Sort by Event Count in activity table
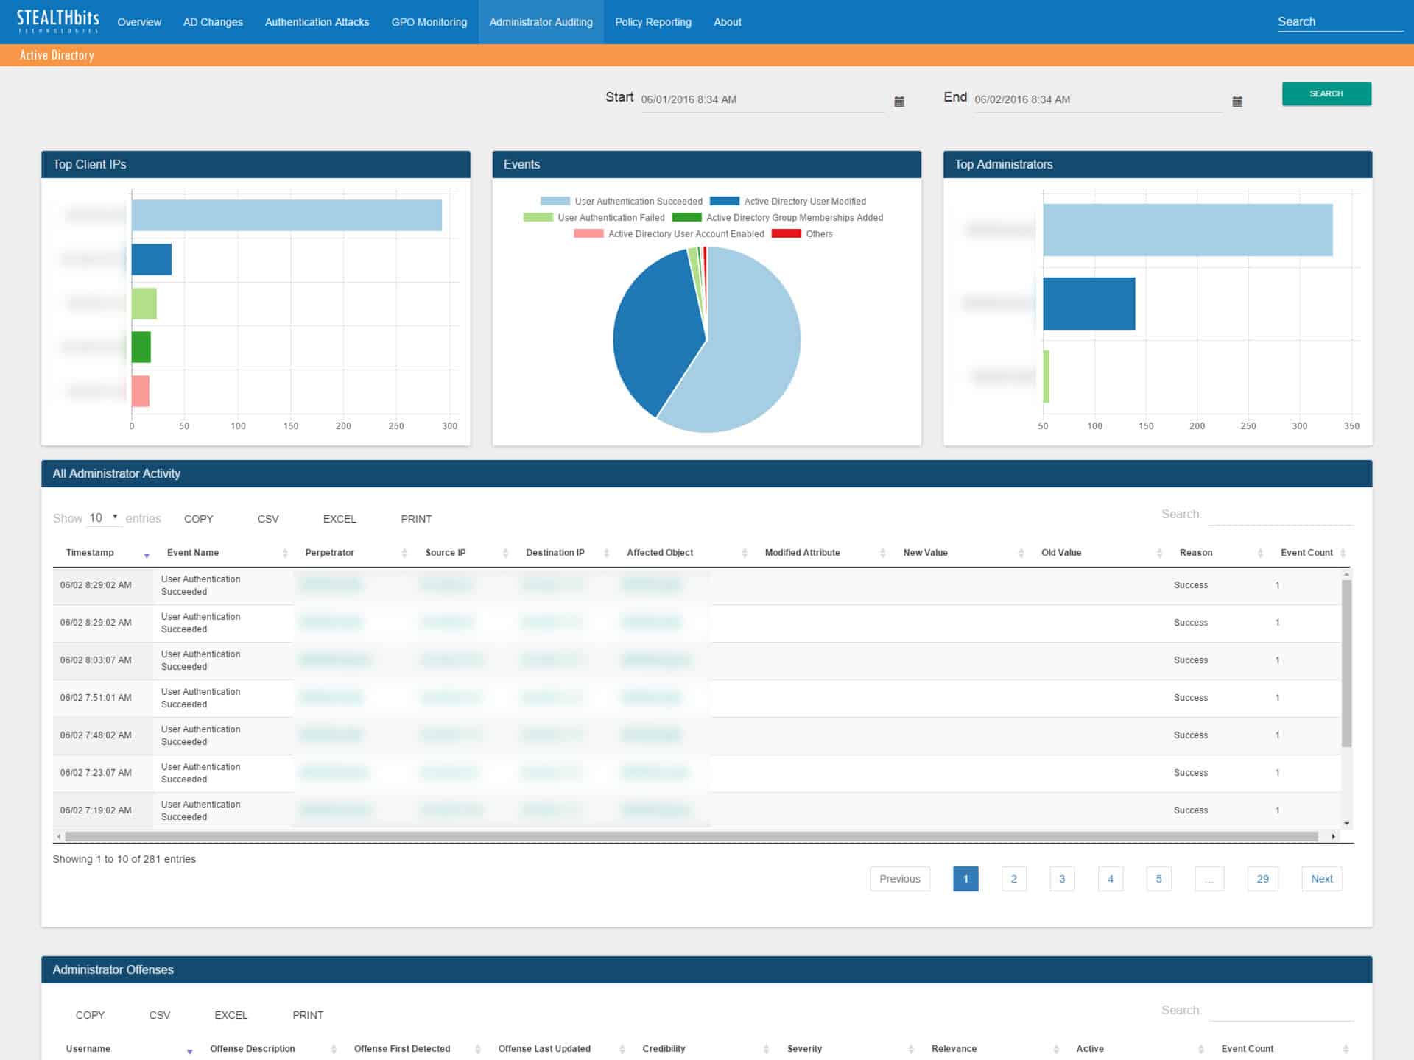 coord(1306,553)
